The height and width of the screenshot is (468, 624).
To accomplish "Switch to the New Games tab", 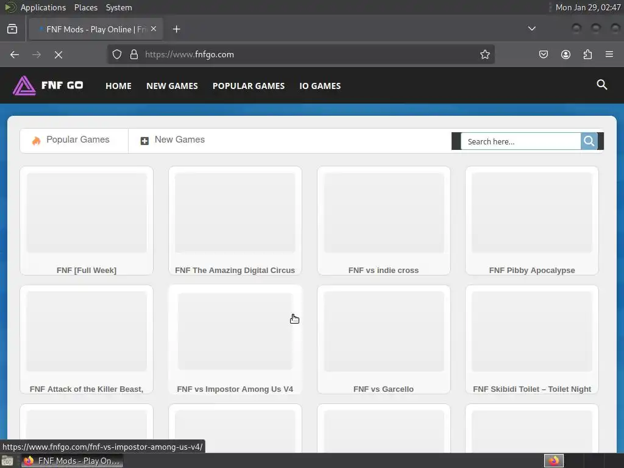I will point(172,141).
